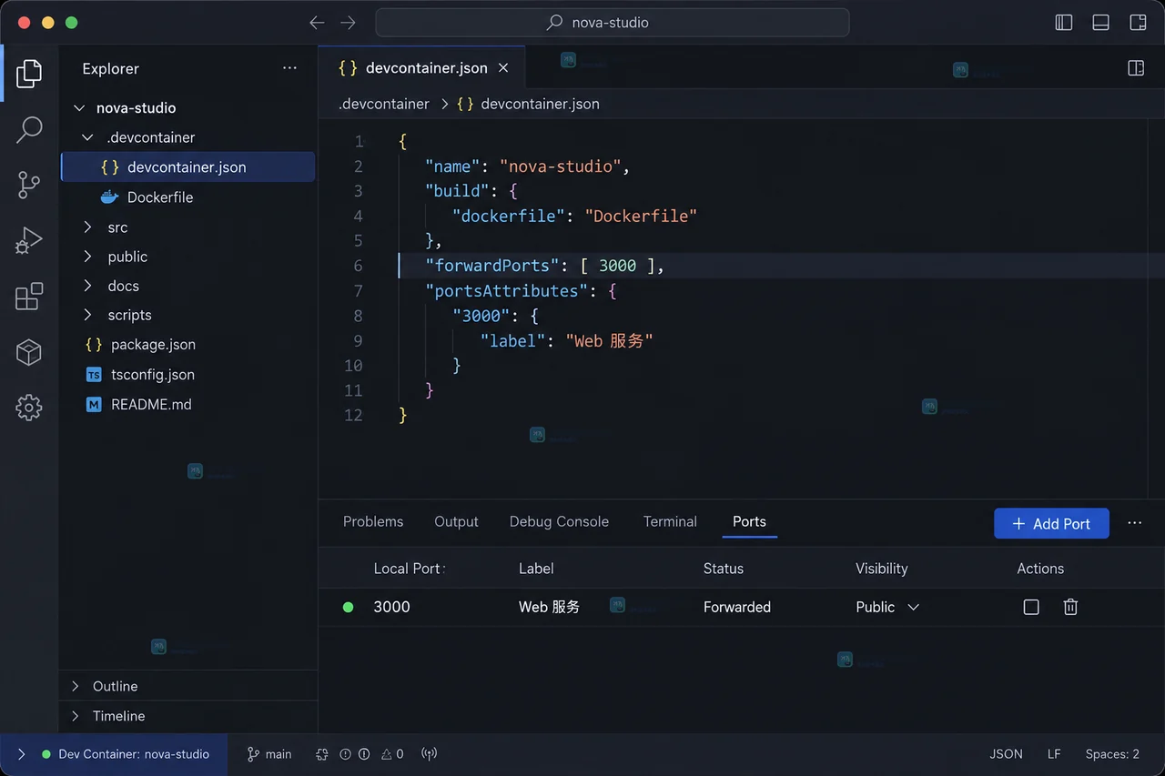Click the Label column header
Screen dimensions: 1165x776
[x=536, y=569]
